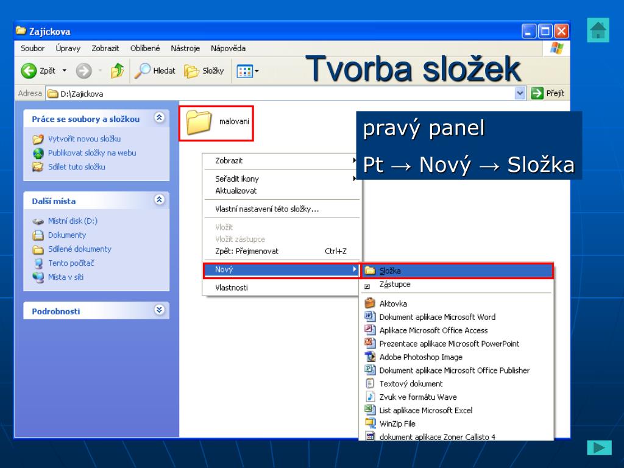Screen dimensions: 624x468
Task: Choose Vlastnosti from context menu
Action: pyautogui.click(x=282, y=288)
